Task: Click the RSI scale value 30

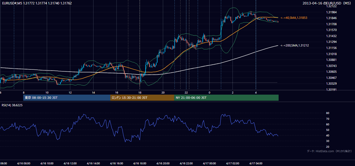Action: pyautogui.click(x=328, y=141)
